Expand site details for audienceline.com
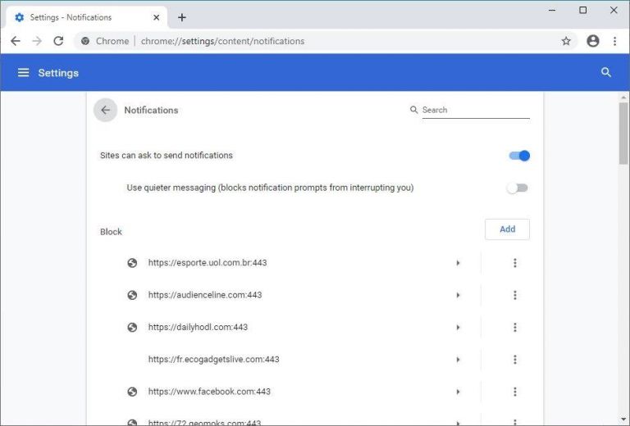The width and height of the screenshot is (630, 426). pos(458,295)
